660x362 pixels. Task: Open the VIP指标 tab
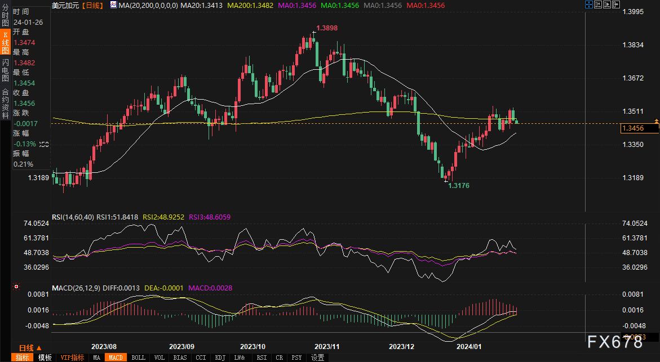click(72, 357)
